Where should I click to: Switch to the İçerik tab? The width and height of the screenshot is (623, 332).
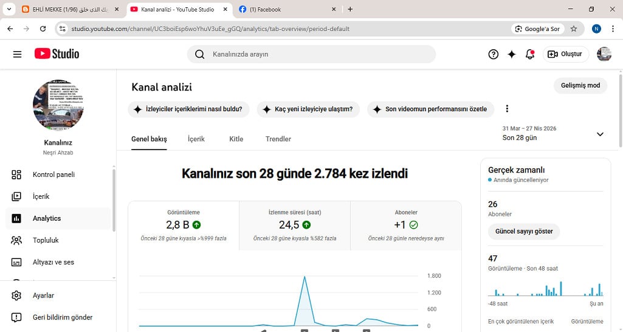[x=196, y=139]
